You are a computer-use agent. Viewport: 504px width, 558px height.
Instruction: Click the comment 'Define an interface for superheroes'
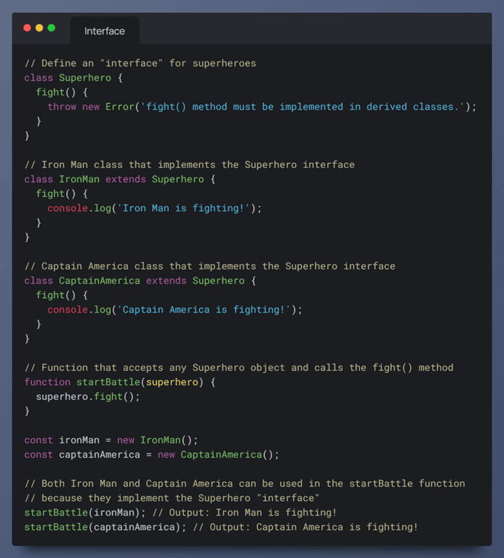[x=140, y=64]
